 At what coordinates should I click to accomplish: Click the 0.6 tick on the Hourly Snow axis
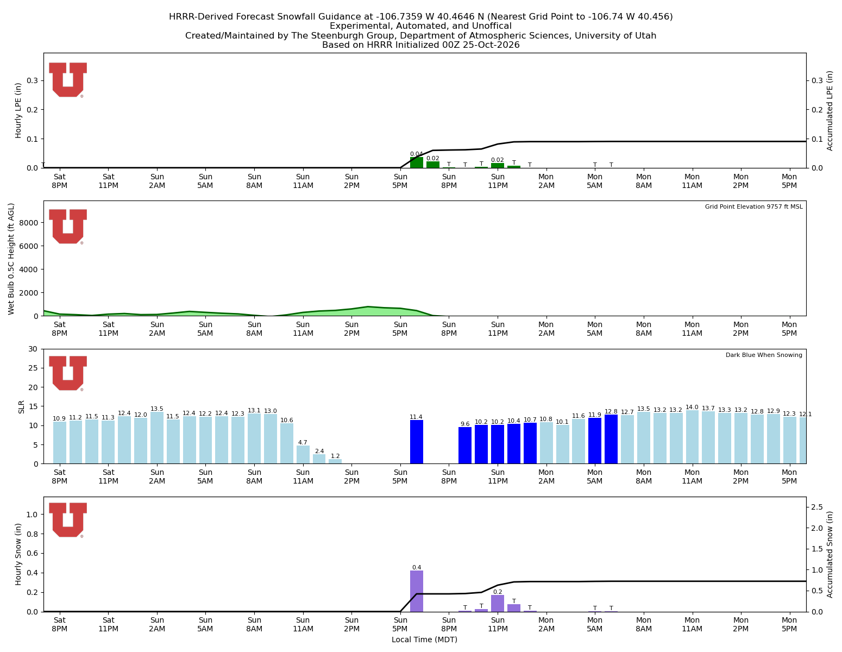pyautogui.click(x=33, y=554)
